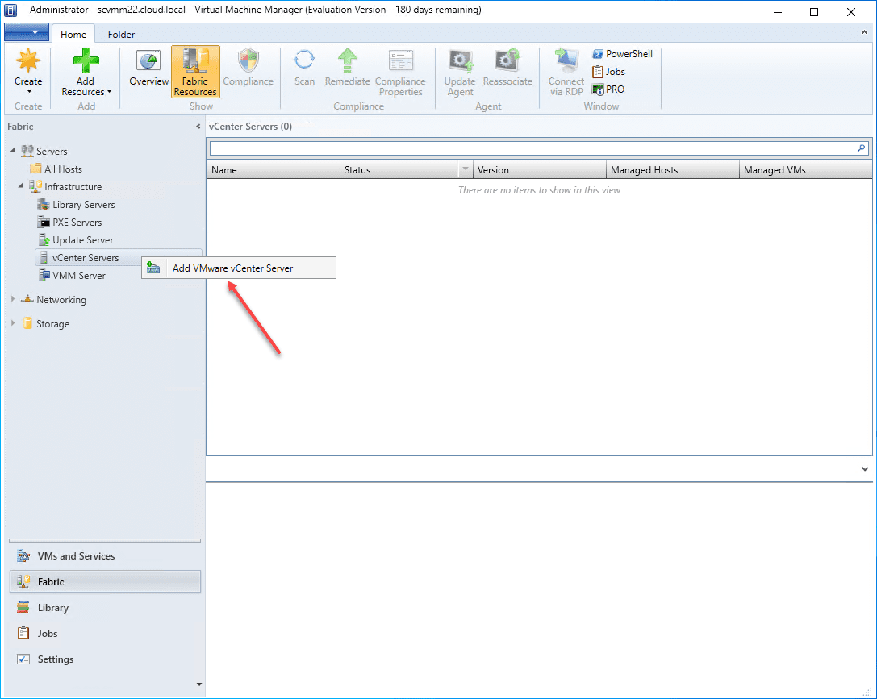Select the Networking node in tree

click(x=54, y=299)
